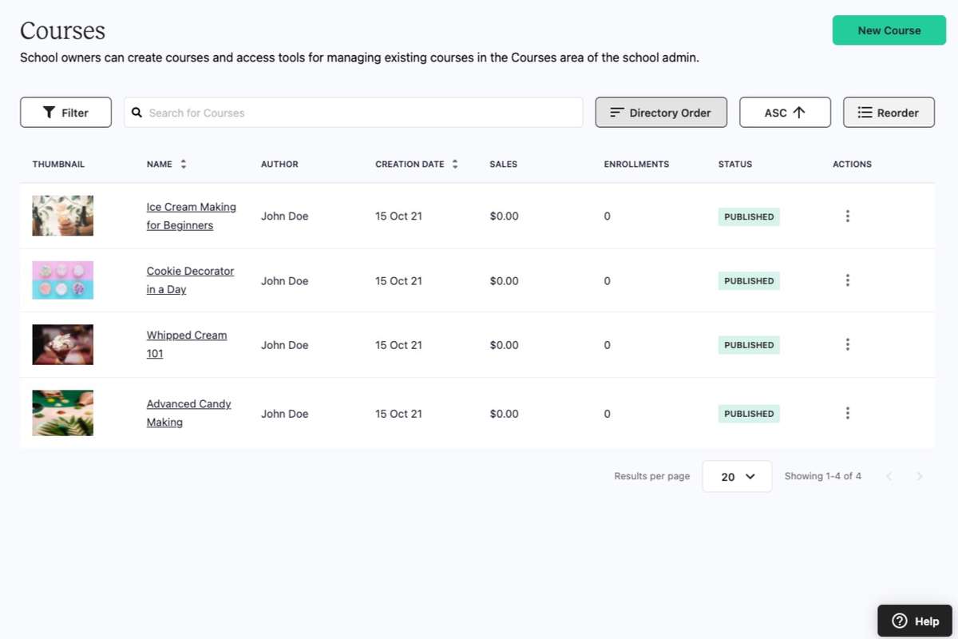Click 15 Oct 21 date in Whipped Cream row

click(398, 345)
